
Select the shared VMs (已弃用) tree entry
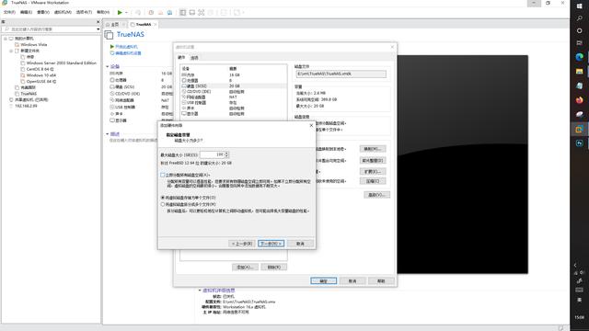pyautogui.click(x=31, y=100)
